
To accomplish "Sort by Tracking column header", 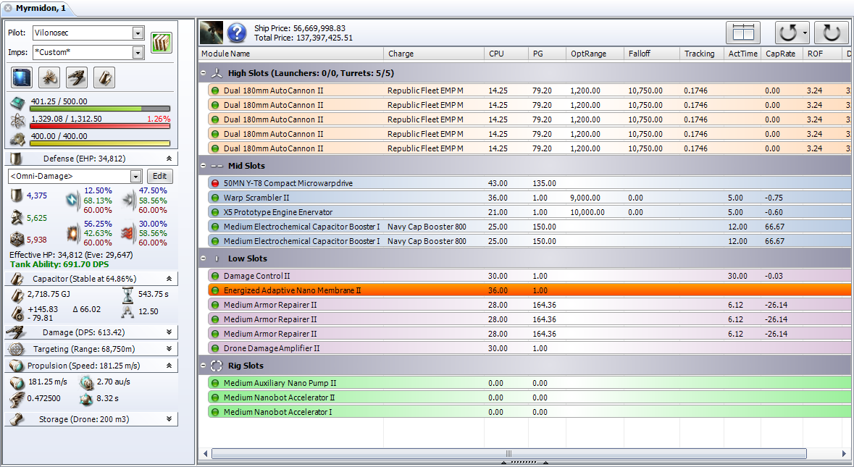I will pos(701,54).
